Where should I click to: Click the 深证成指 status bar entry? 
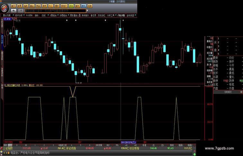click(x=71, y=148)
